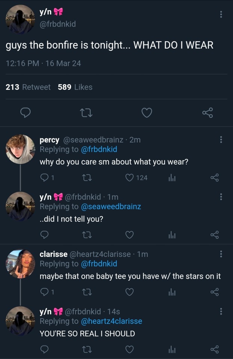This screenshot has width=233, height=359.
Task: Share the "did I not tell you" reply
Action: tap(214, 235)
